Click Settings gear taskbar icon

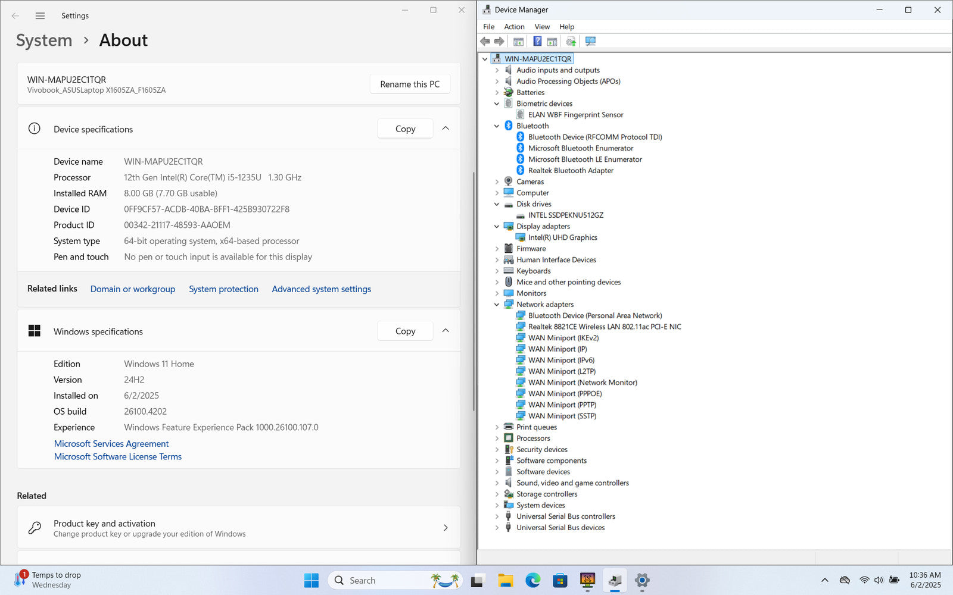click(x=642, y=580)
